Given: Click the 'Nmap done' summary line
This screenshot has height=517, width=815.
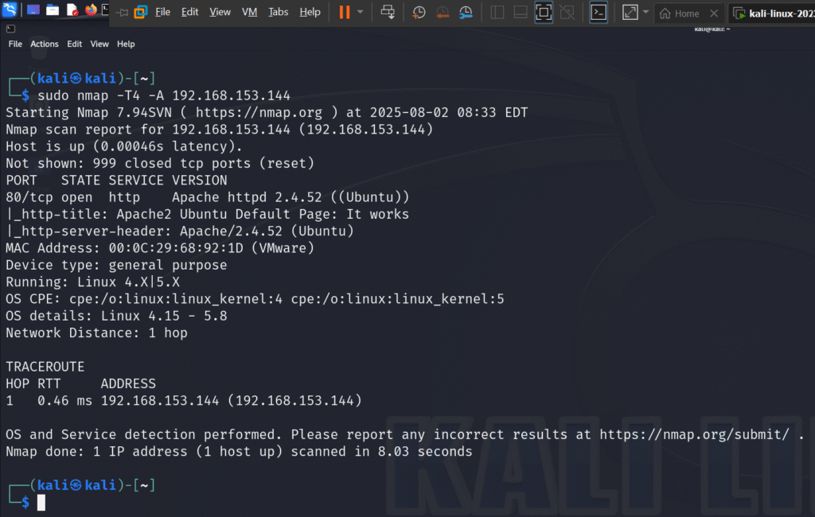Looking at the screenshot, I should 239,452.
